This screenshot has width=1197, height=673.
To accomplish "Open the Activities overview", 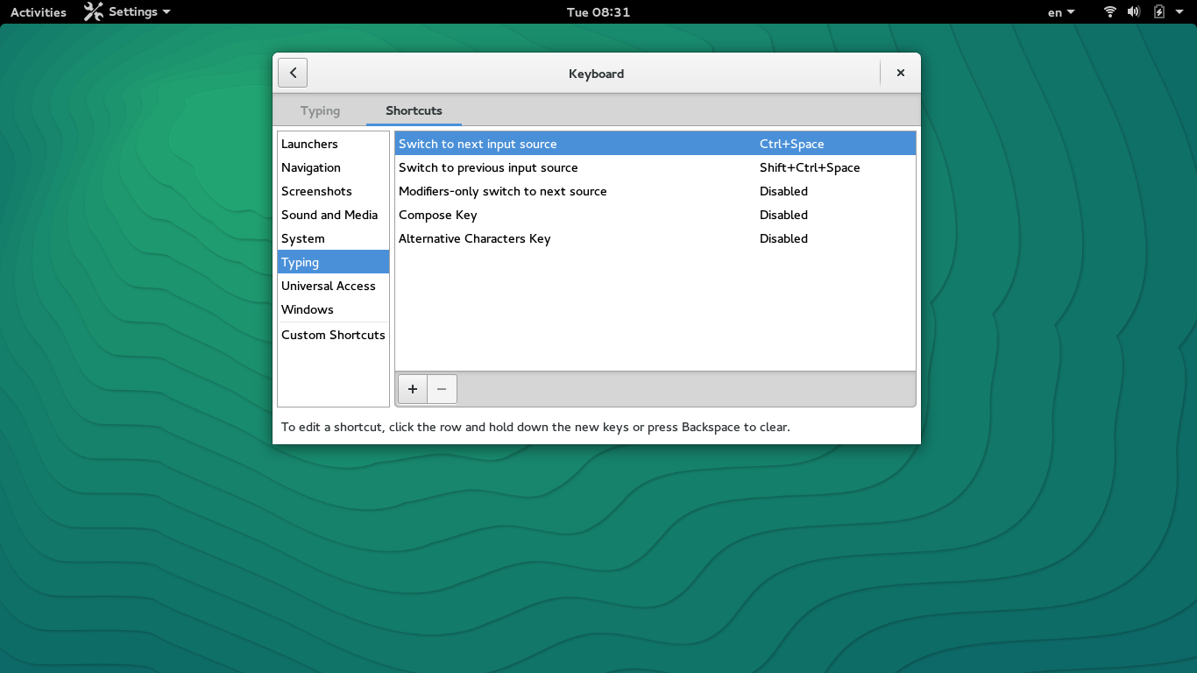I will click(x=39, y=12).
